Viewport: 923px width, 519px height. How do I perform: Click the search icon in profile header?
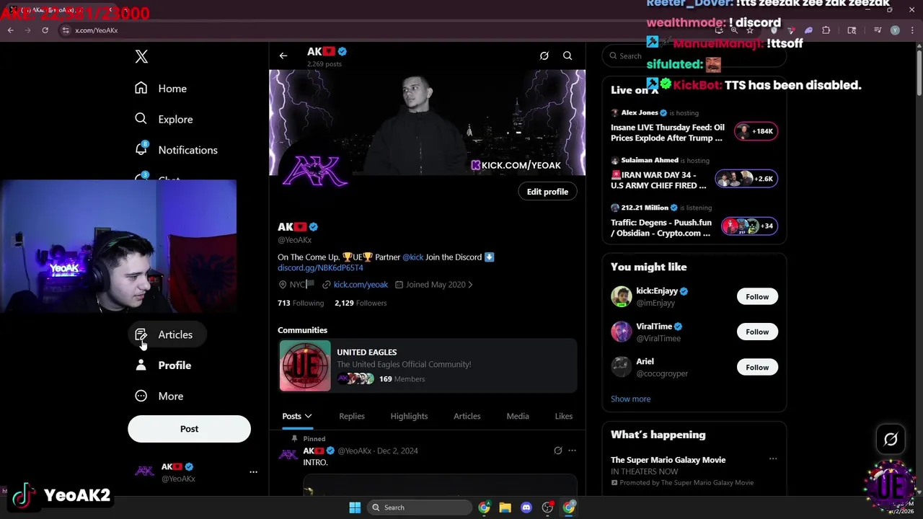coord(568,56)
